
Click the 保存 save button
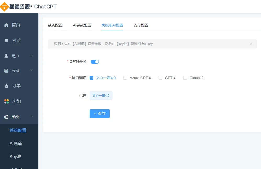click(x=100, y=113)
